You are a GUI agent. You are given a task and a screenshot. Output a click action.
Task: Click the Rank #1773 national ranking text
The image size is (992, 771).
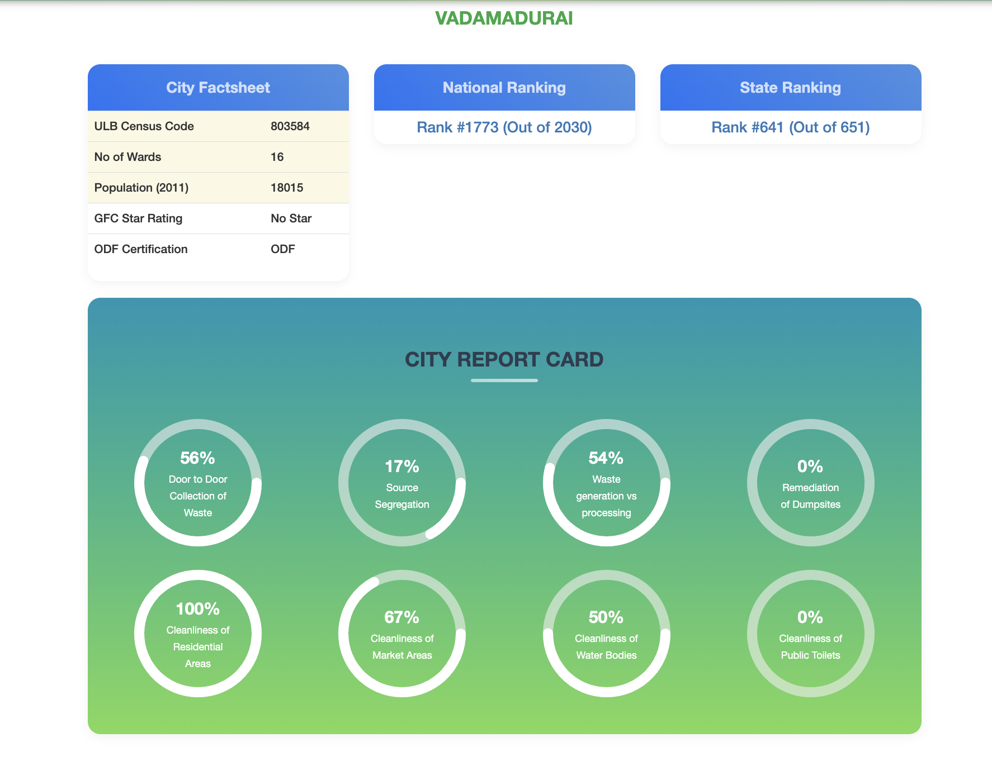click(504, 127)
